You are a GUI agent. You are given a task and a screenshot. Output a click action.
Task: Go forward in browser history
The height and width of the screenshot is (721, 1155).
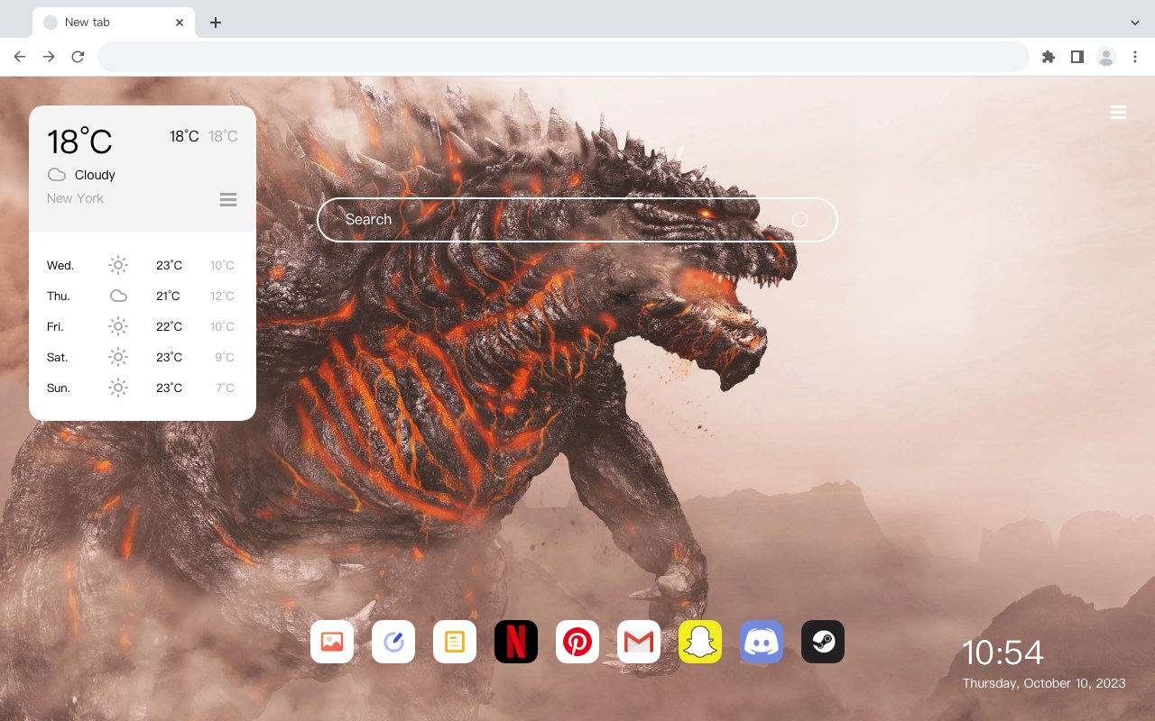click(x=49, y=57)
